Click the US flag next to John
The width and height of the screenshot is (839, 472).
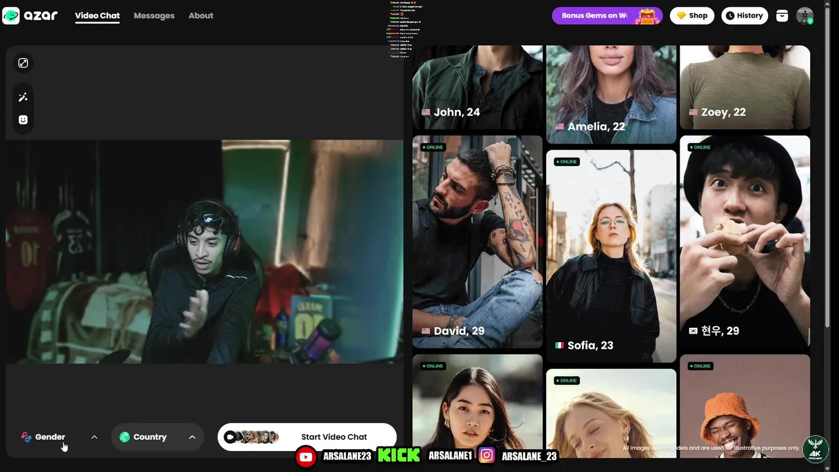tap(426, 112)
